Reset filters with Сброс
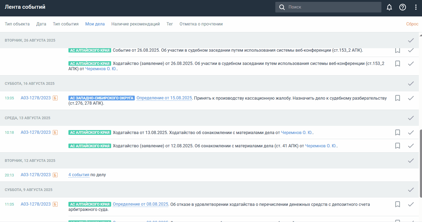This screenshot has height=222, width=422. pos(412,24)
